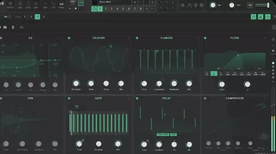Viewport: 276px width, 154px height.
Task: Disable the Gate module power dot
Action: tap(69, 98)
